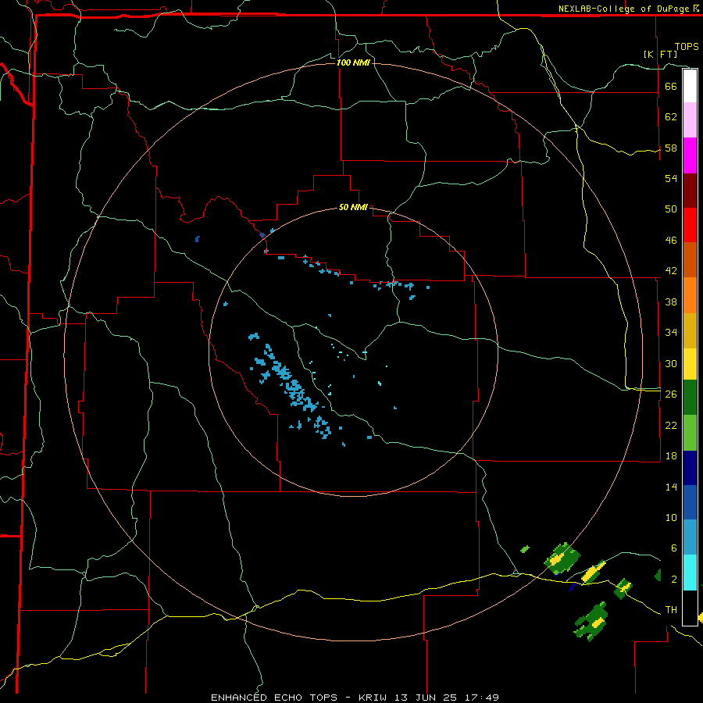Click the "14" scale label
Screen dimensions: 703x703
point(671,487)
